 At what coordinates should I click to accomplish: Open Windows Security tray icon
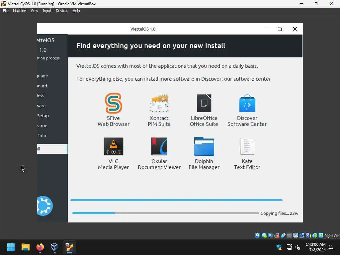pos(279,247)
